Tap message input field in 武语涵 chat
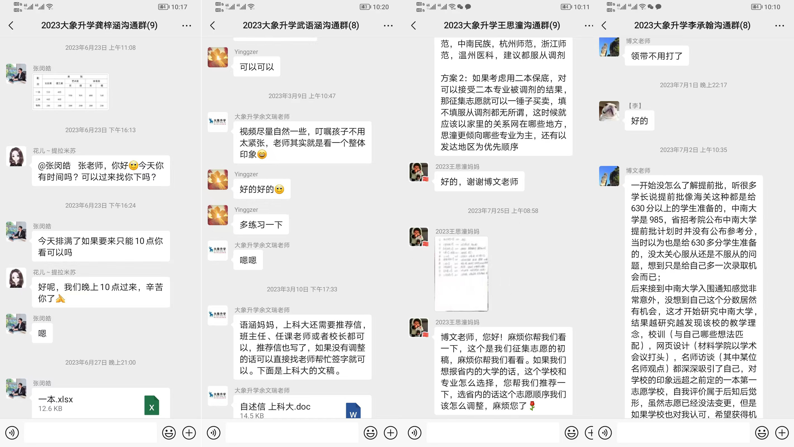The width and height of the screenshot is (794, 447). pos(292,433)
